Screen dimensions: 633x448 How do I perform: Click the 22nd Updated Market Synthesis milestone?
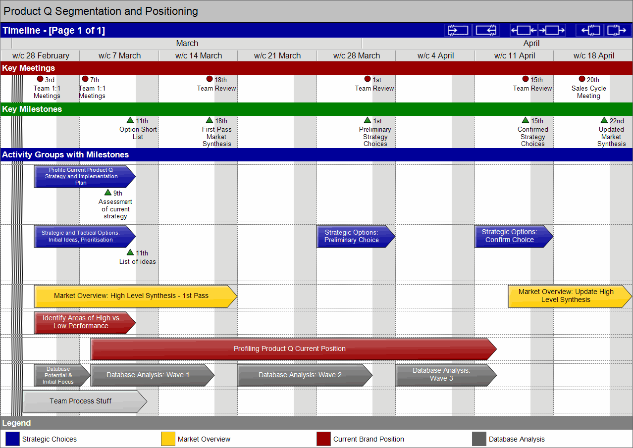(x=604, y=120)
